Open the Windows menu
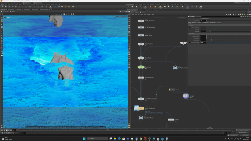 (16, 3)
